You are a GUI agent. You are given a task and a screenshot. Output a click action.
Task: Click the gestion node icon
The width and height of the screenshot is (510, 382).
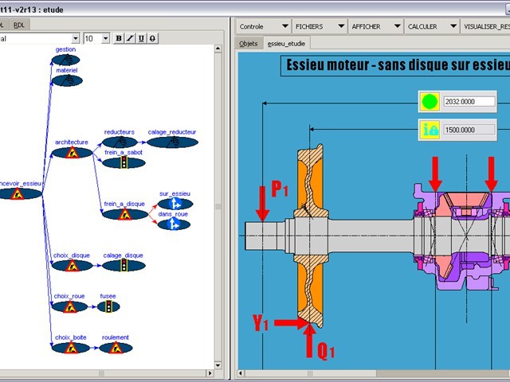point(65,60)
